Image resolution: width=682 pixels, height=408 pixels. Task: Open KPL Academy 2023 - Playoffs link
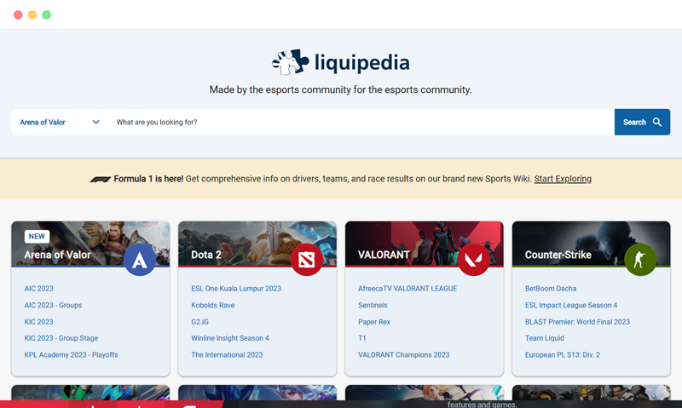[x=71, y=354]
